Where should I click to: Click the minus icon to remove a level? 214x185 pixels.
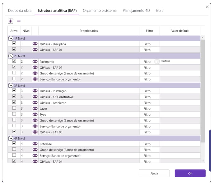(19, 21)
